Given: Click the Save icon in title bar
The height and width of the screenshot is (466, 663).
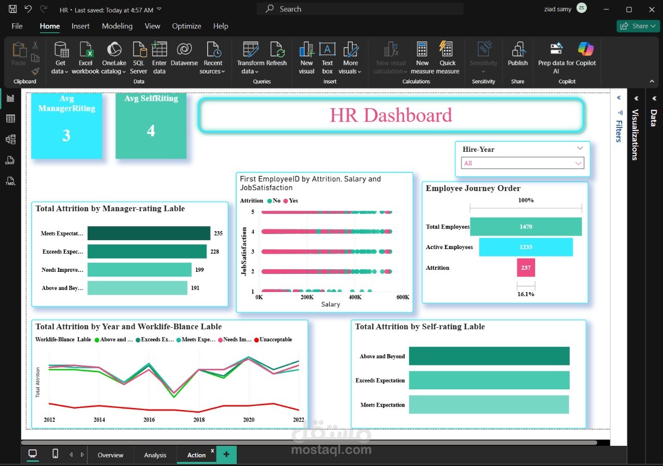Looking at the screenshot, I should click(13, 9).
